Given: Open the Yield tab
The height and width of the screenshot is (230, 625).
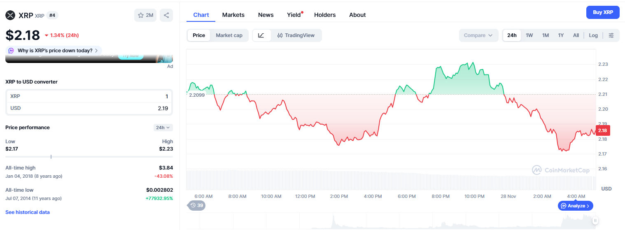Looking at the screenshot, I should pos(294,15).
